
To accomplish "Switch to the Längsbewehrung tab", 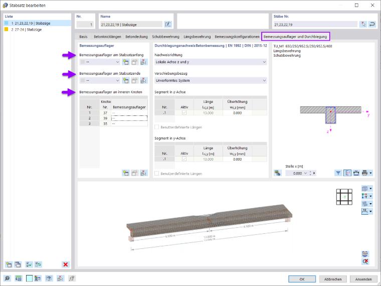I will 197,37.
